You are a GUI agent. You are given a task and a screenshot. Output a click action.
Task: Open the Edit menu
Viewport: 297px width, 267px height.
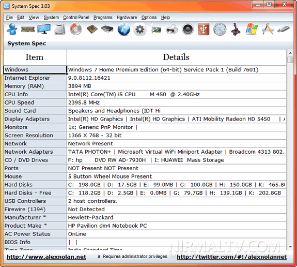click(21, 18)
